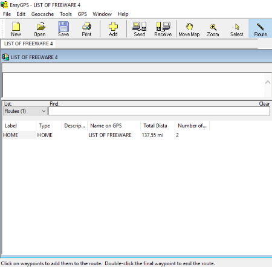Add a waypoint with the Add icon
This screenshot has width=272, height=267.
coord(113,29)
